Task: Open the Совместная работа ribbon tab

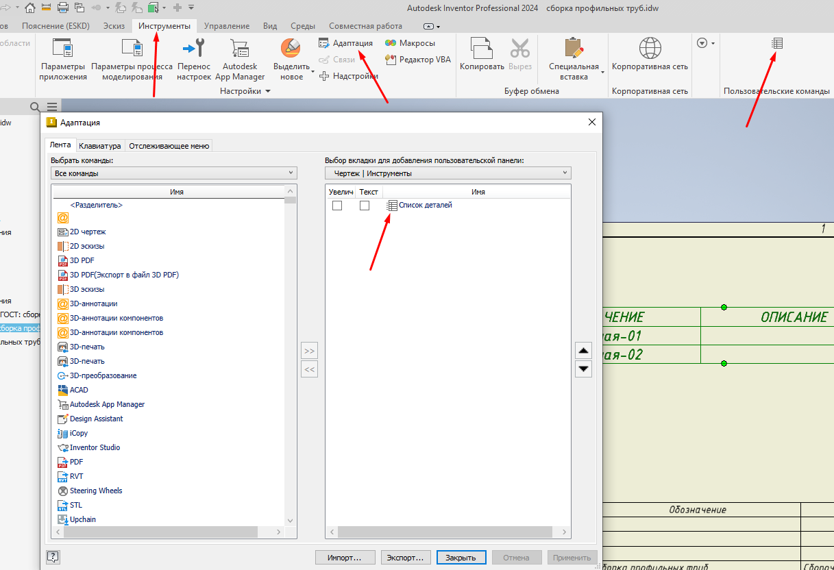Action: [x=365, y=26]
